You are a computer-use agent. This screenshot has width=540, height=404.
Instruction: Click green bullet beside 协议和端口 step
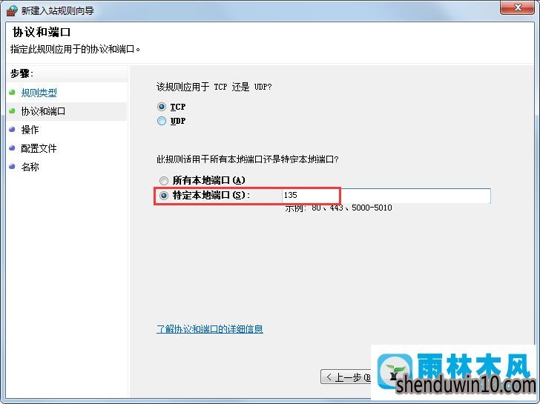(x=12, y=110)
